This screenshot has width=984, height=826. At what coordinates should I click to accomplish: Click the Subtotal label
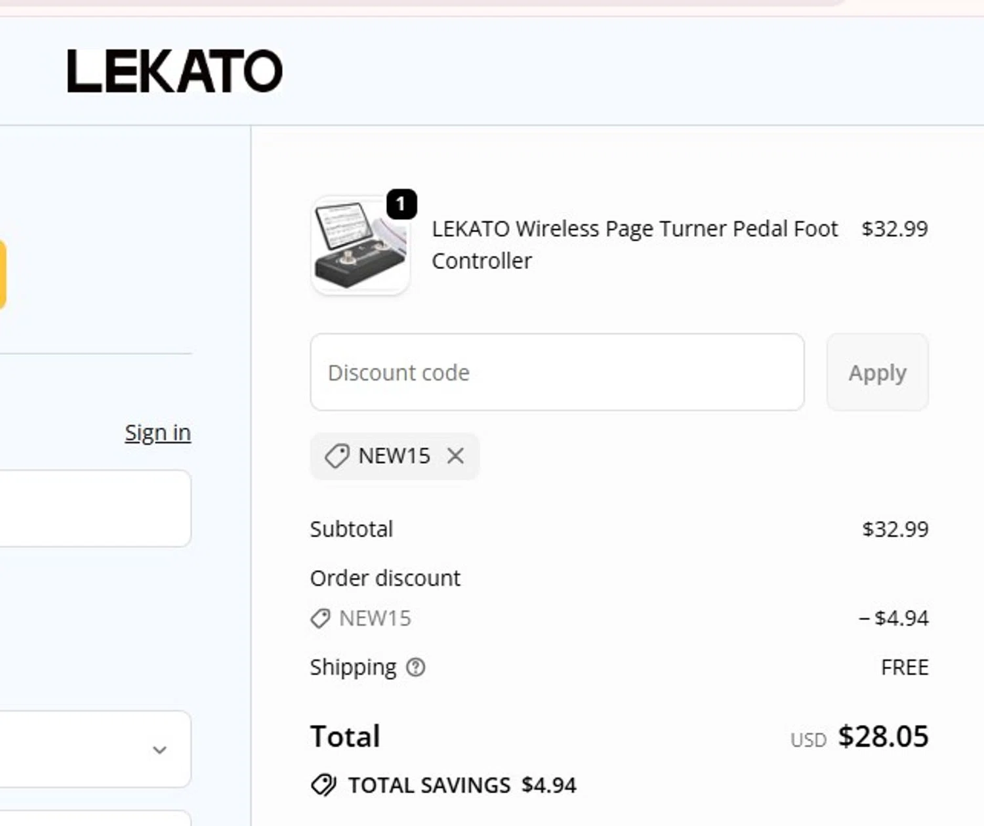coord(352,529)
